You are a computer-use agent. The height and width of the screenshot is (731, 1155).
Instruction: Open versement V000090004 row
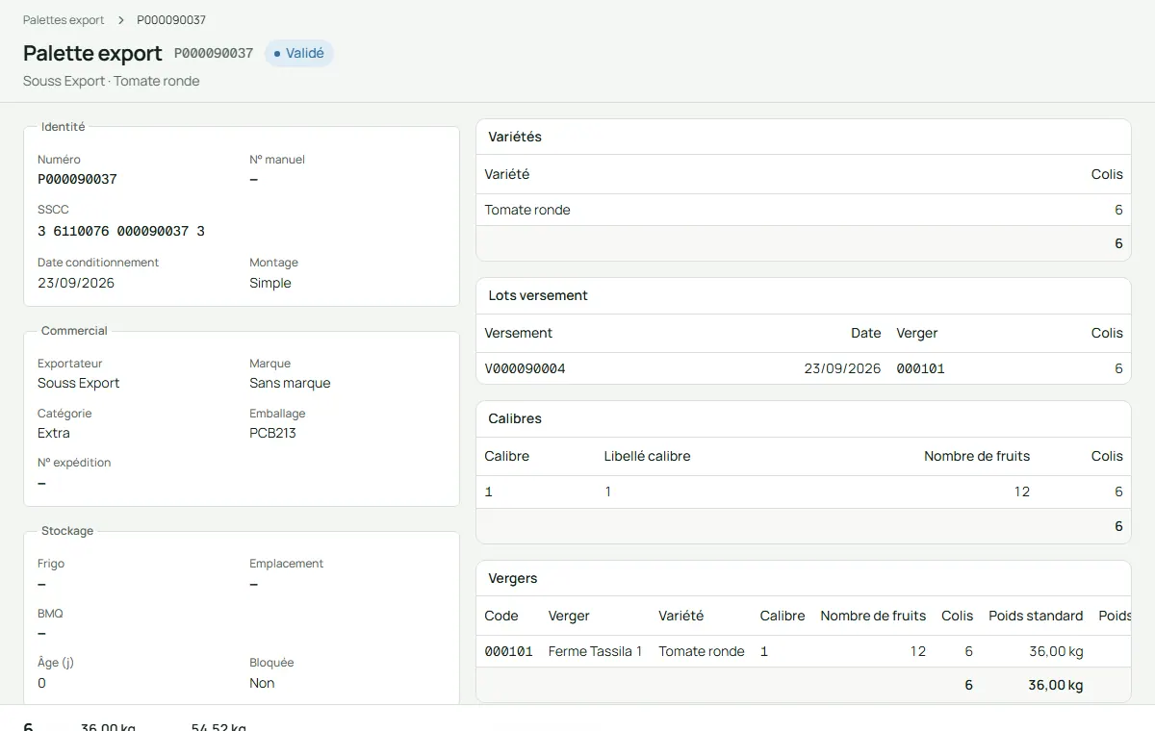(x=804, y=368)
